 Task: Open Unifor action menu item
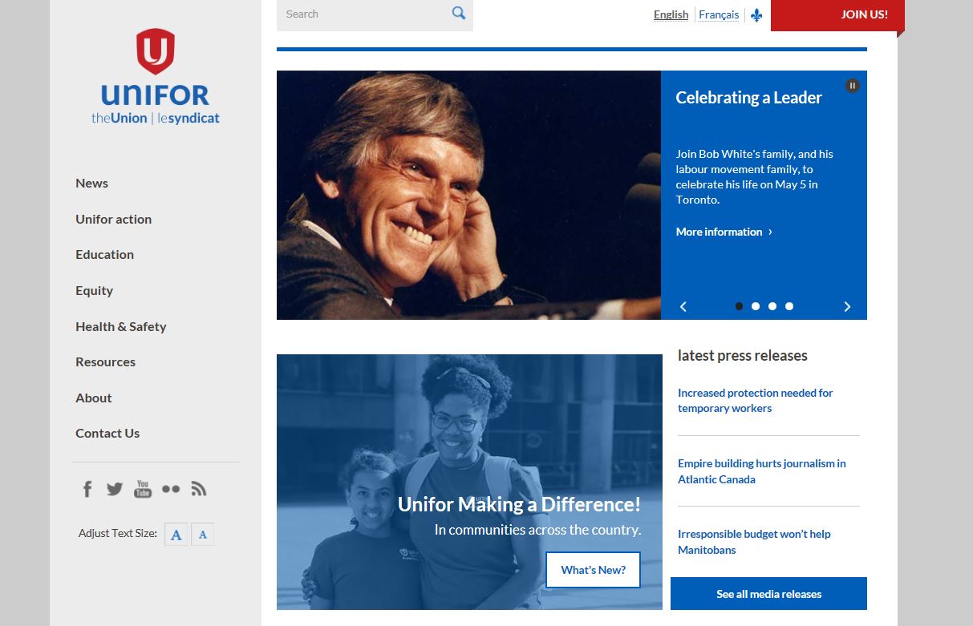pos(113,219)
